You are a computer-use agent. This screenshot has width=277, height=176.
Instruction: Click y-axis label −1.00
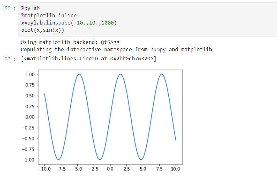point(28,160)
